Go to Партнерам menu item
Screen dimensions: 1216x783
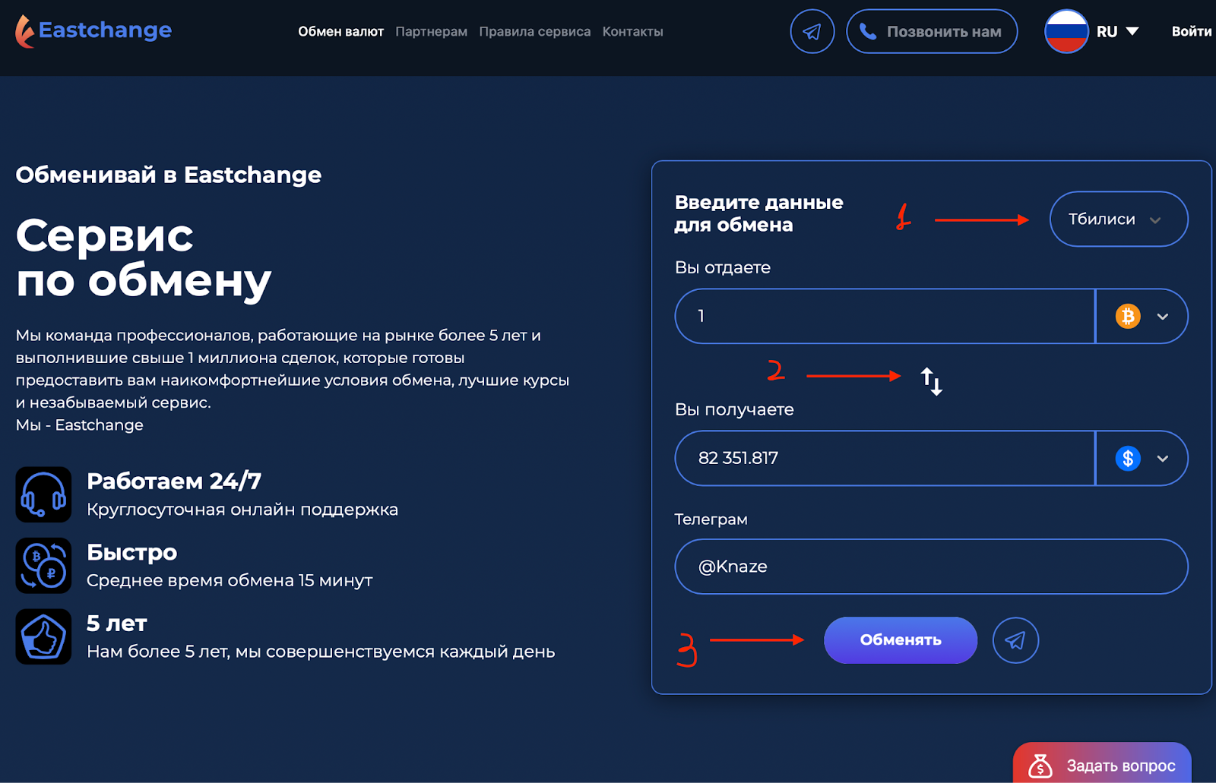coord(431,32)
